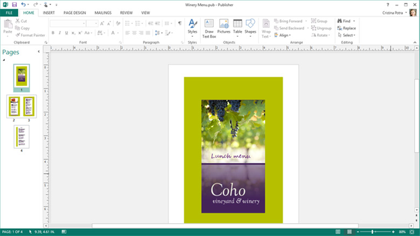420x236 pixels.
Task: Click the Ungroup objects command
Action: 321,28
